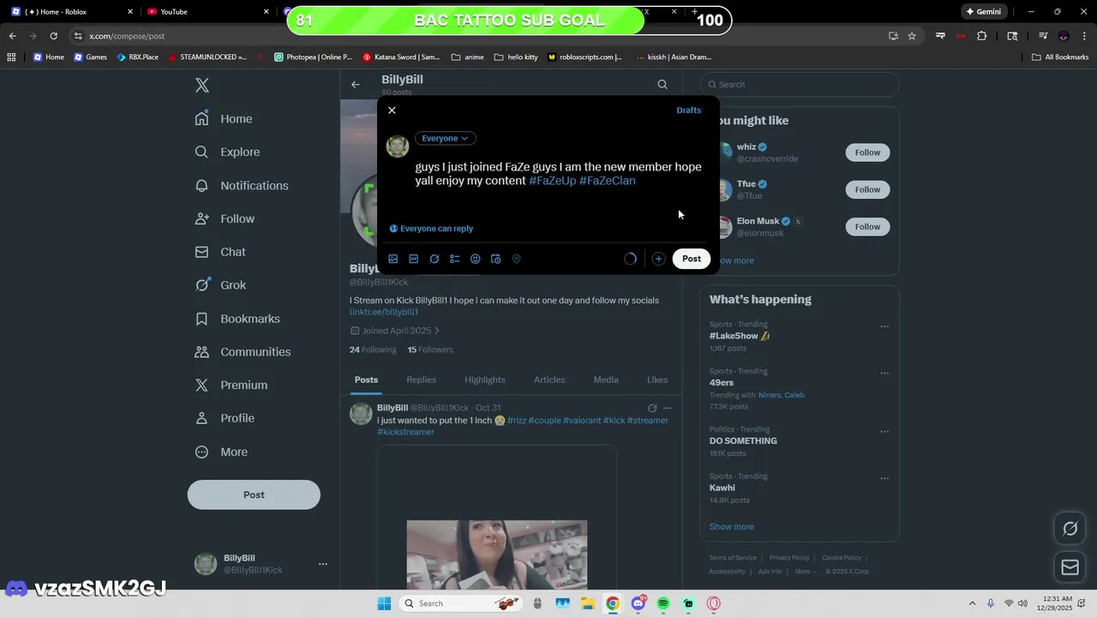
Task: Open Windows Start menu
Action: 383,603
